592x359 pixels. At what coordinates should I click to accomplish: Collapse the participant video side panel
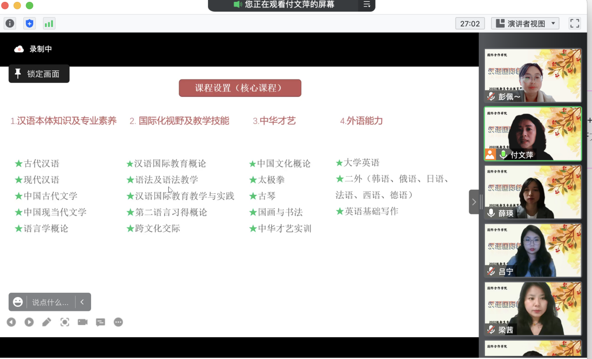(x=474, y=202)
